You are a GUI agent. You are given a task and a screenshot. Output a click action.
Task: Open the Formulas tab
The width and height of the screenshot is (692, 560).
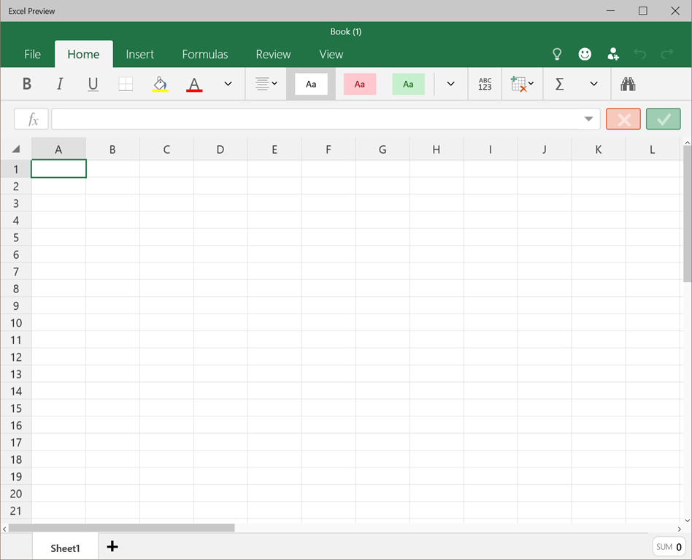[205, 54]
